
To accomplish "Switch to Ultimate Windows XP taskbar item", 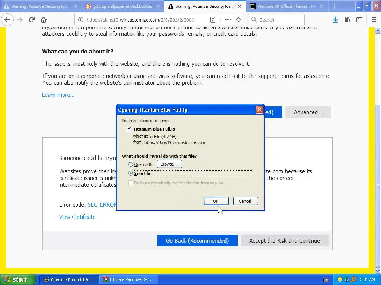I will pyautogui.click(x=128, y=280).
